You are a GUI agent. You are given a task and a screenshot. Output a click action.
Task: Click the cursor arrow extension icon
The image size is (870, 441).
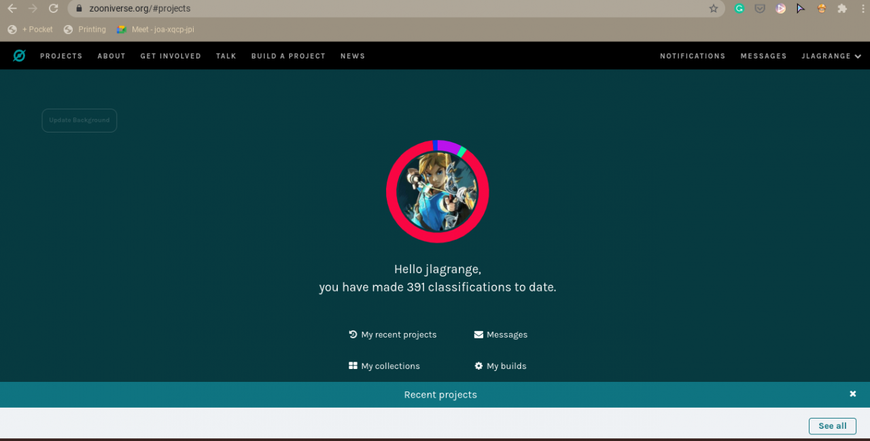801,9
